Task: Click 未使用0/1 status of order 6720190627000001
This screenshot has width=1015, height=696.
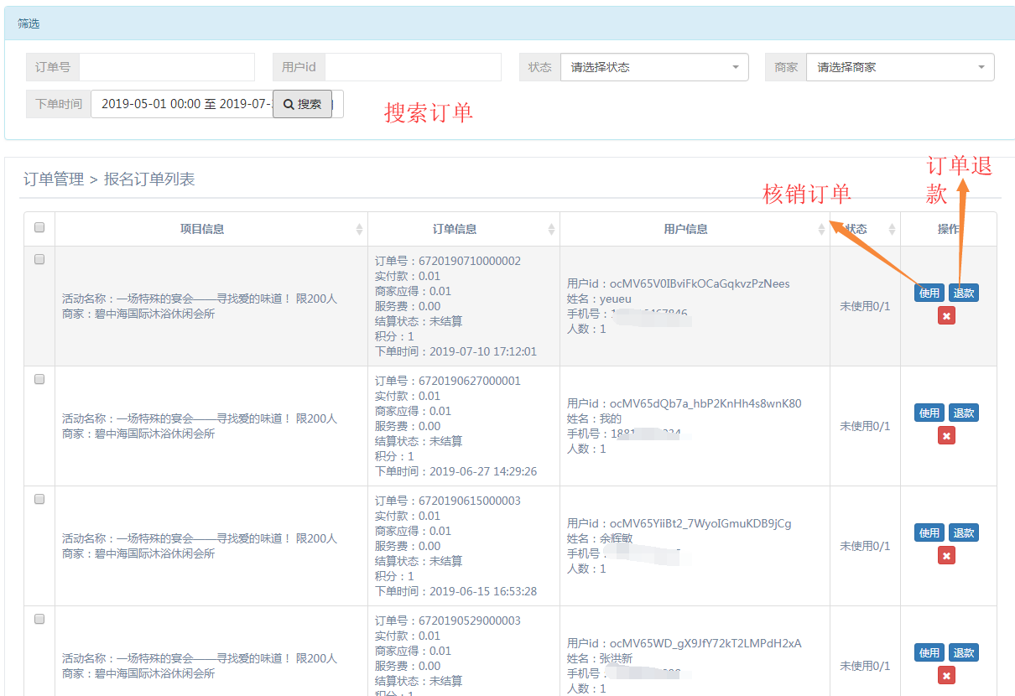Action: click(865, 426)
